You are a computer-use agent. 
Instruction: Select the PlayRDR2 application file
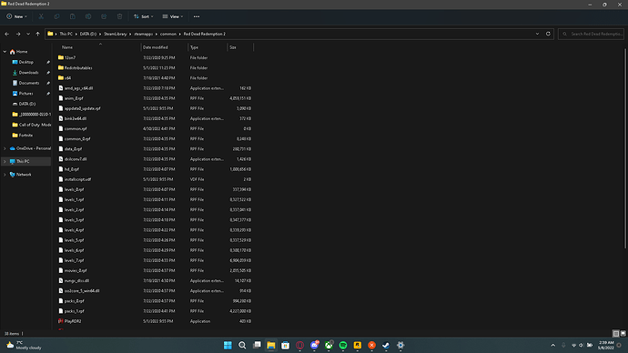pos(73,321)
